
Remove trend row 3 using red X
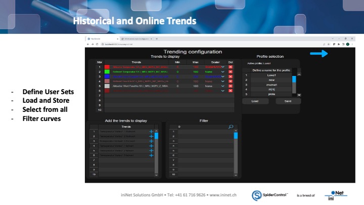click(231, 76)
